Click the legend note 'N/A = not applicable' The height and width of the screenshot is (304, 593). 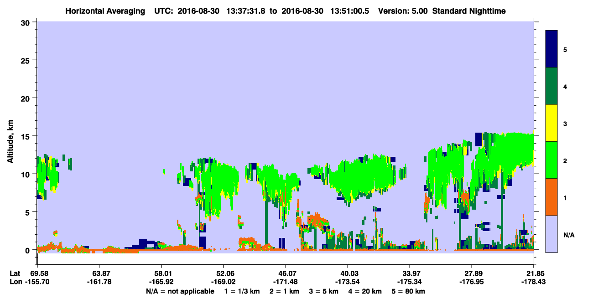180,291
